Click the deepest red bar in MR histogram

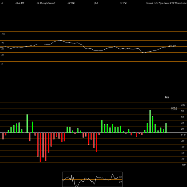click(40, 147)
